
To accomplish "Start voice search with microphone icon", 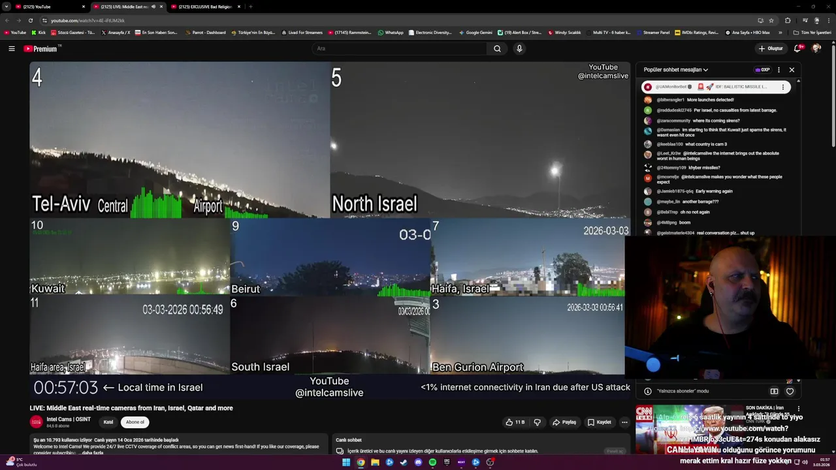I will pos(519,48).
